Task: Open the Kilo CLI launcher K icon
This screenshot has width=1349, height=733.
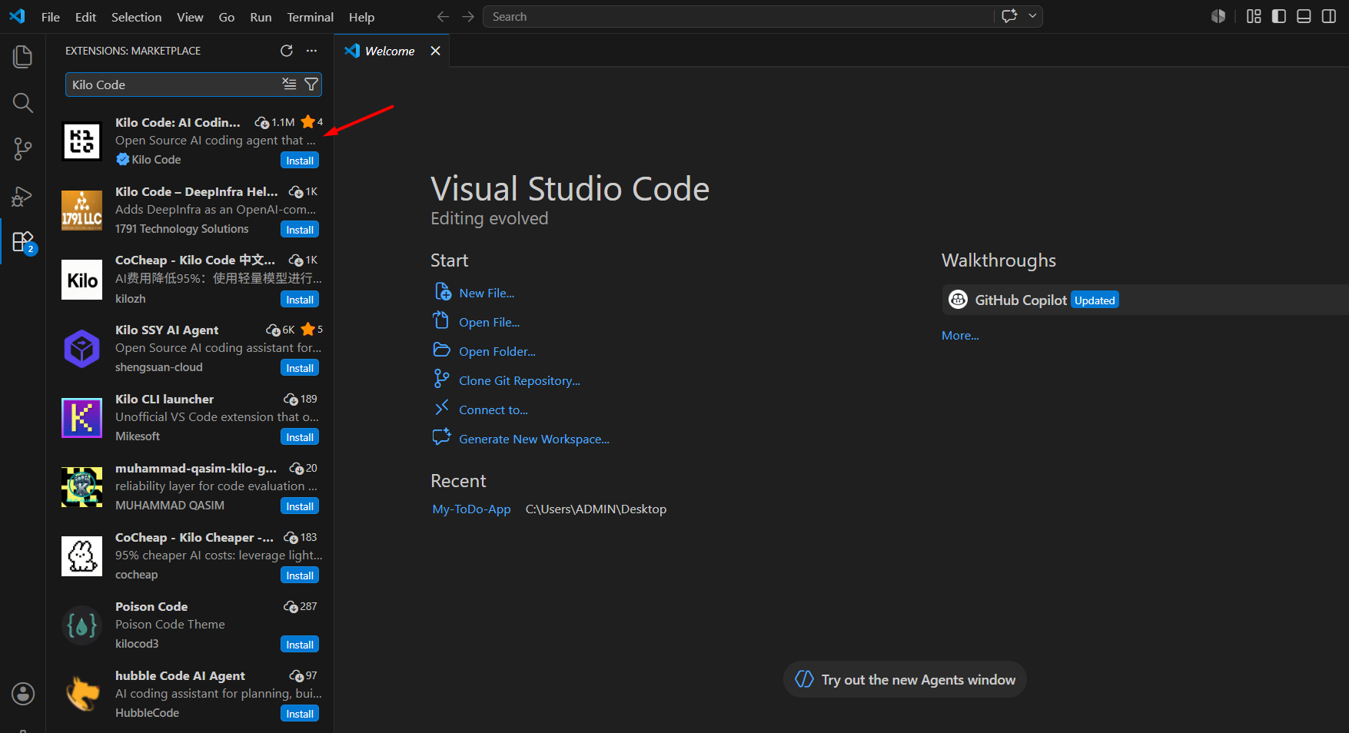Action: (x=81, y=418)
